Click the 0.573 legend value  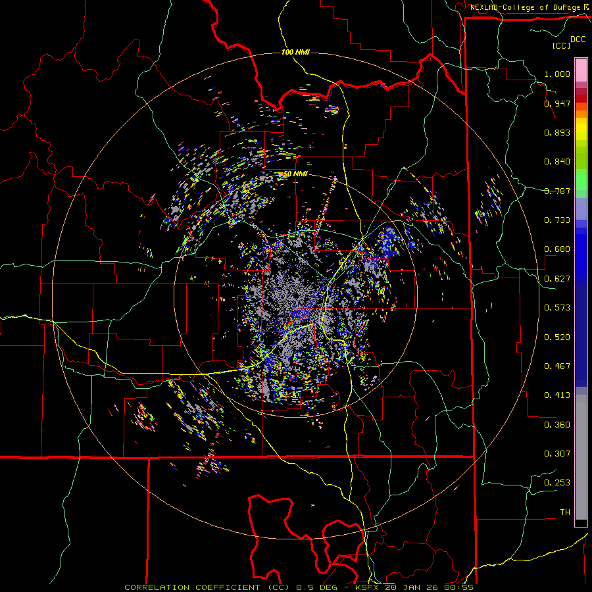point(557,308)
